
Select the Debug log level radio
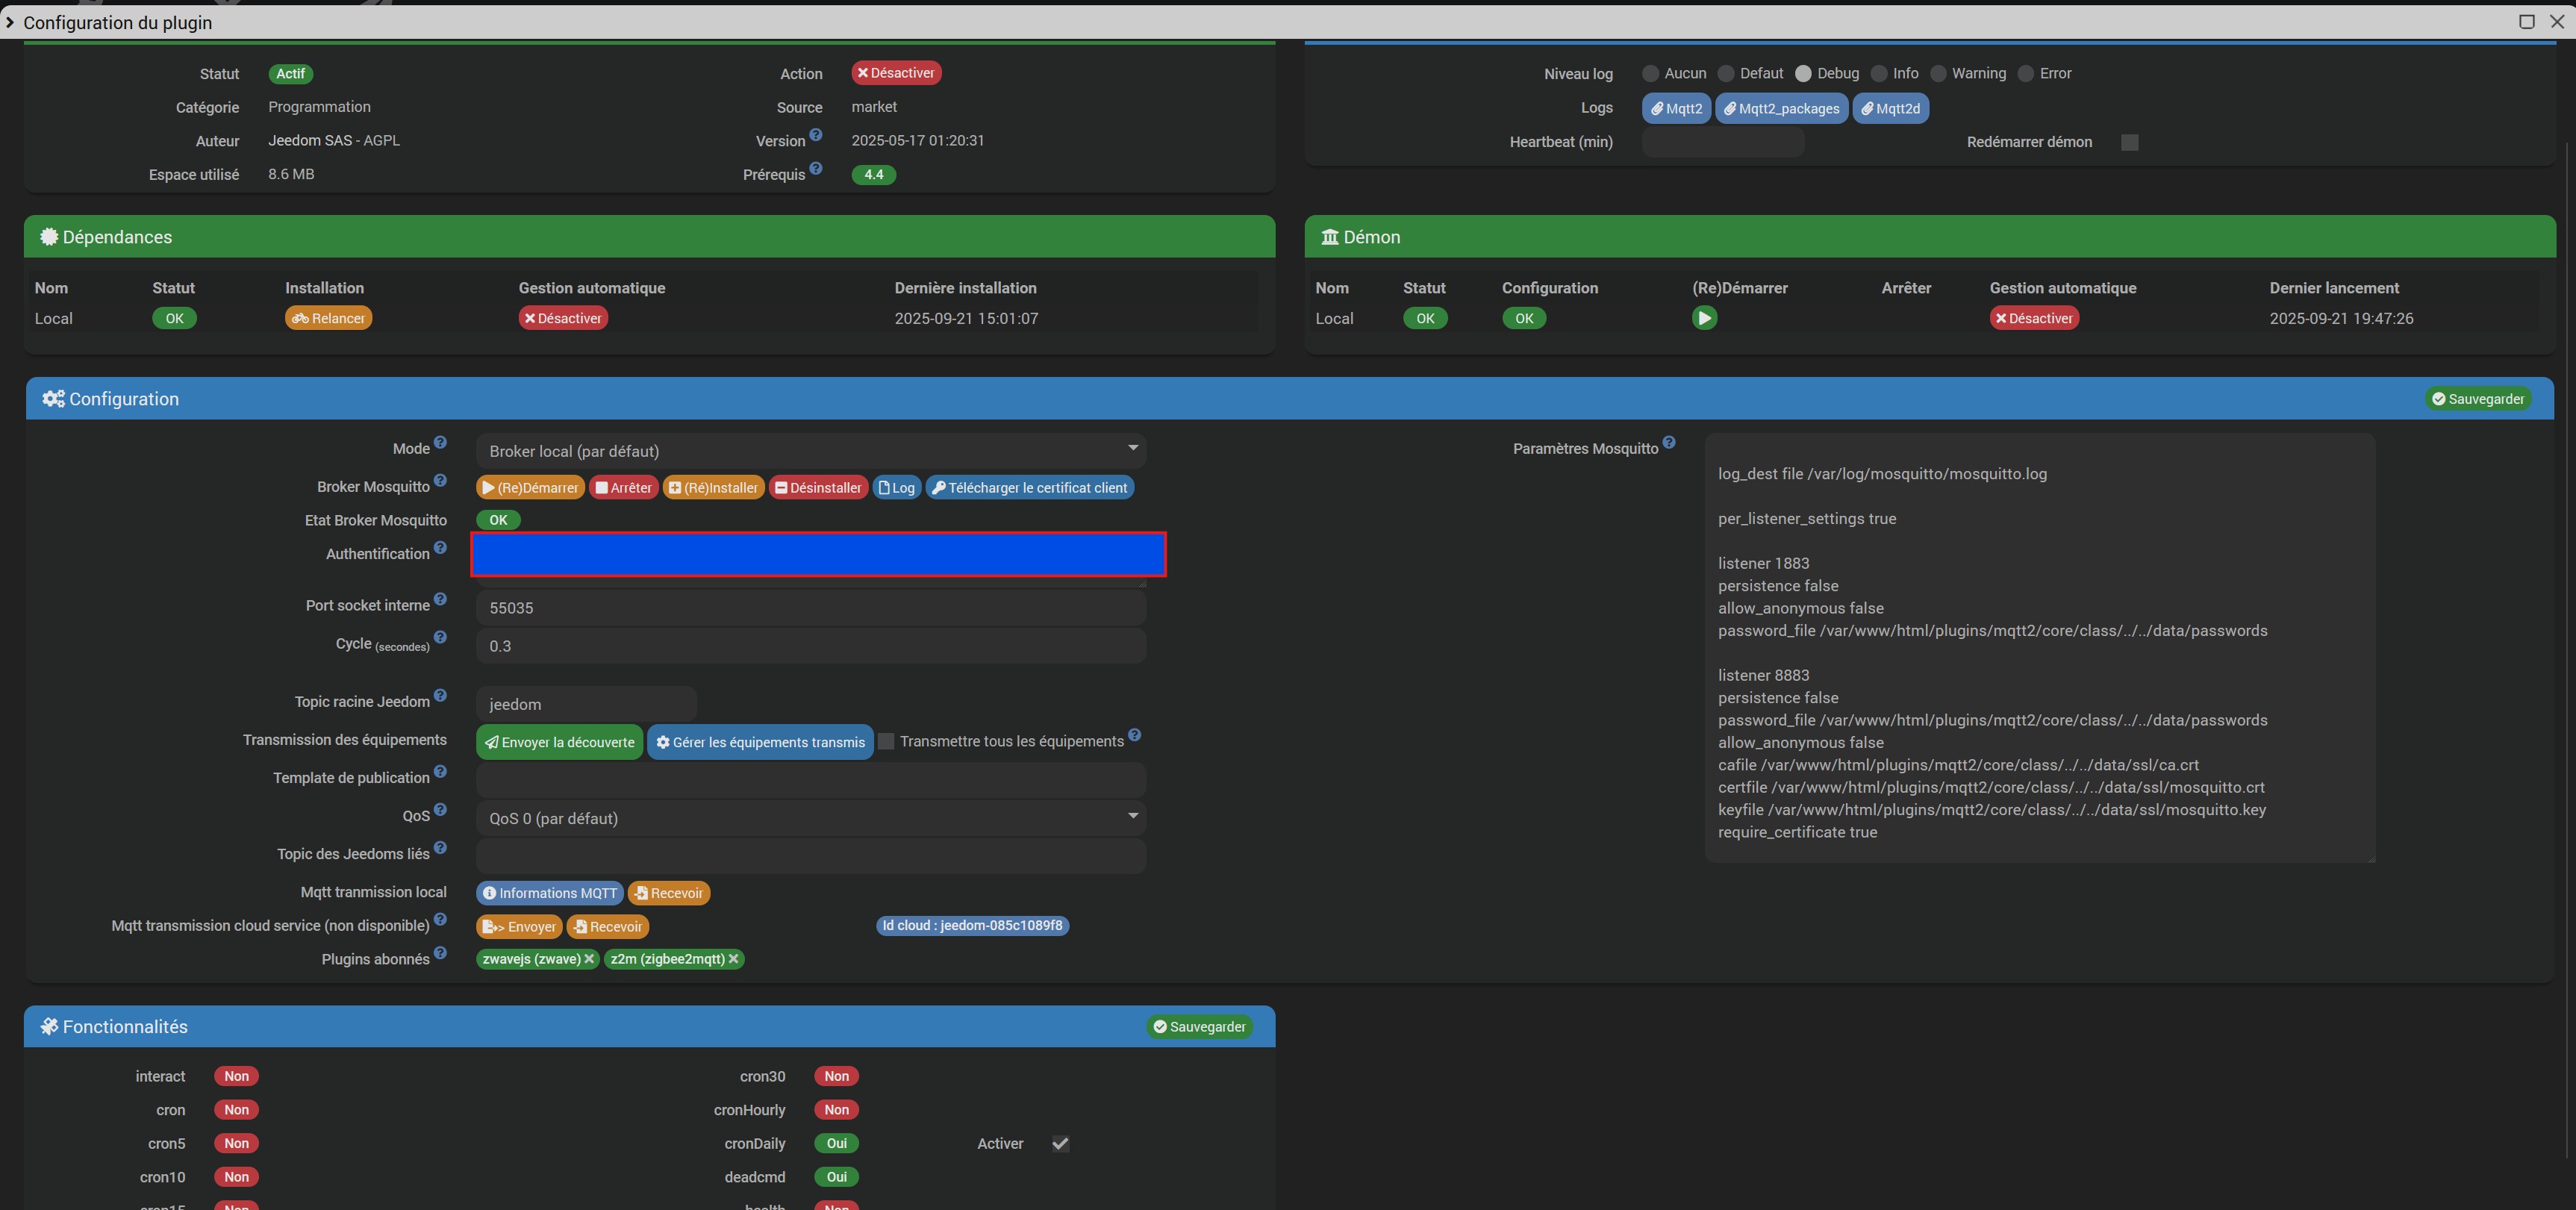click(1803, 74)
